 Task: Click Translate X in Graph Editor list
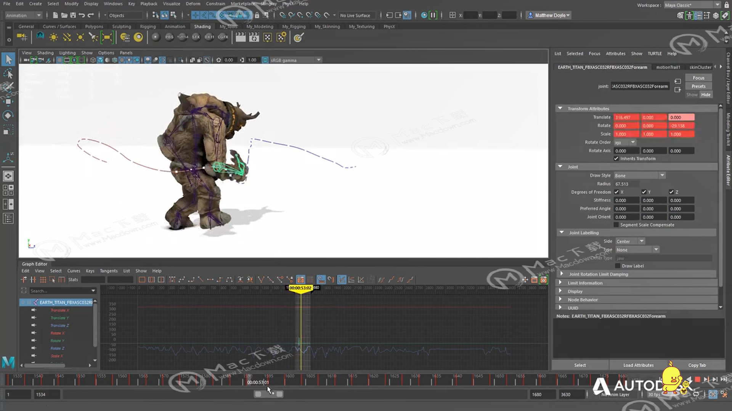point(60,310)
